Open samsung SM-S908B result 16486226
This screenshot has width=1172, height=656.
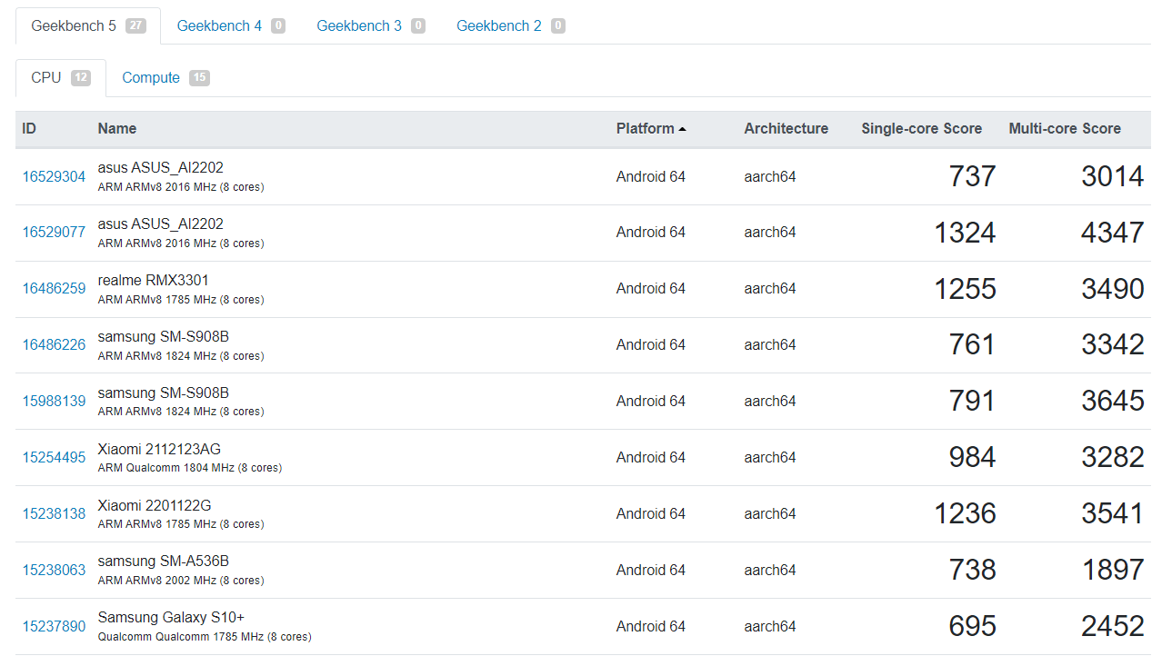[x=54, y=345]
